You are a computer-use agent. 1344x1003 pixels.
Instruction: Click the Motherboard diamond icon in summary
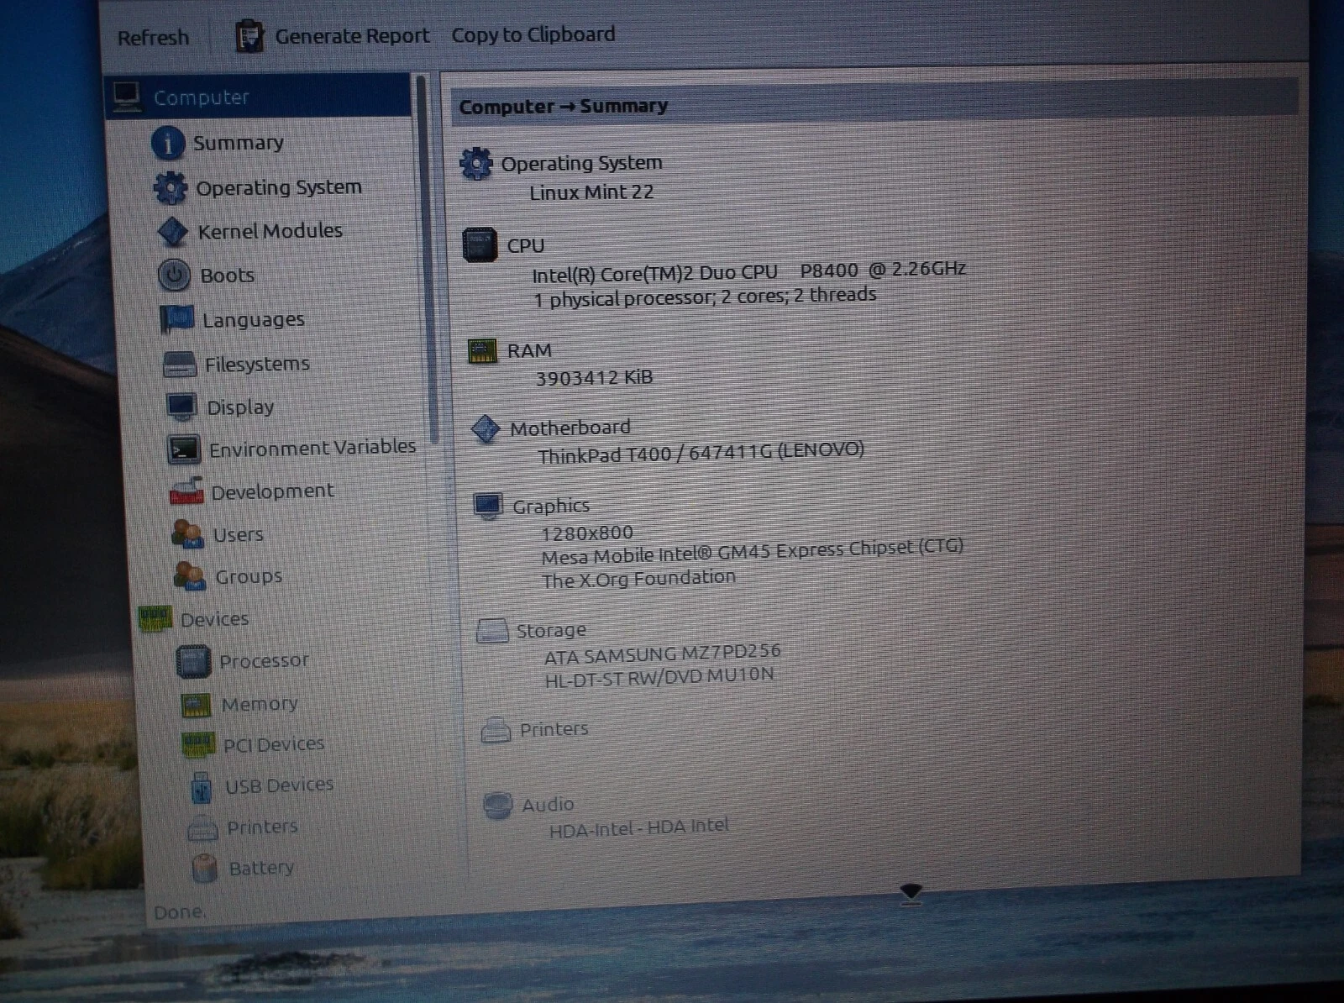point(486,428)
